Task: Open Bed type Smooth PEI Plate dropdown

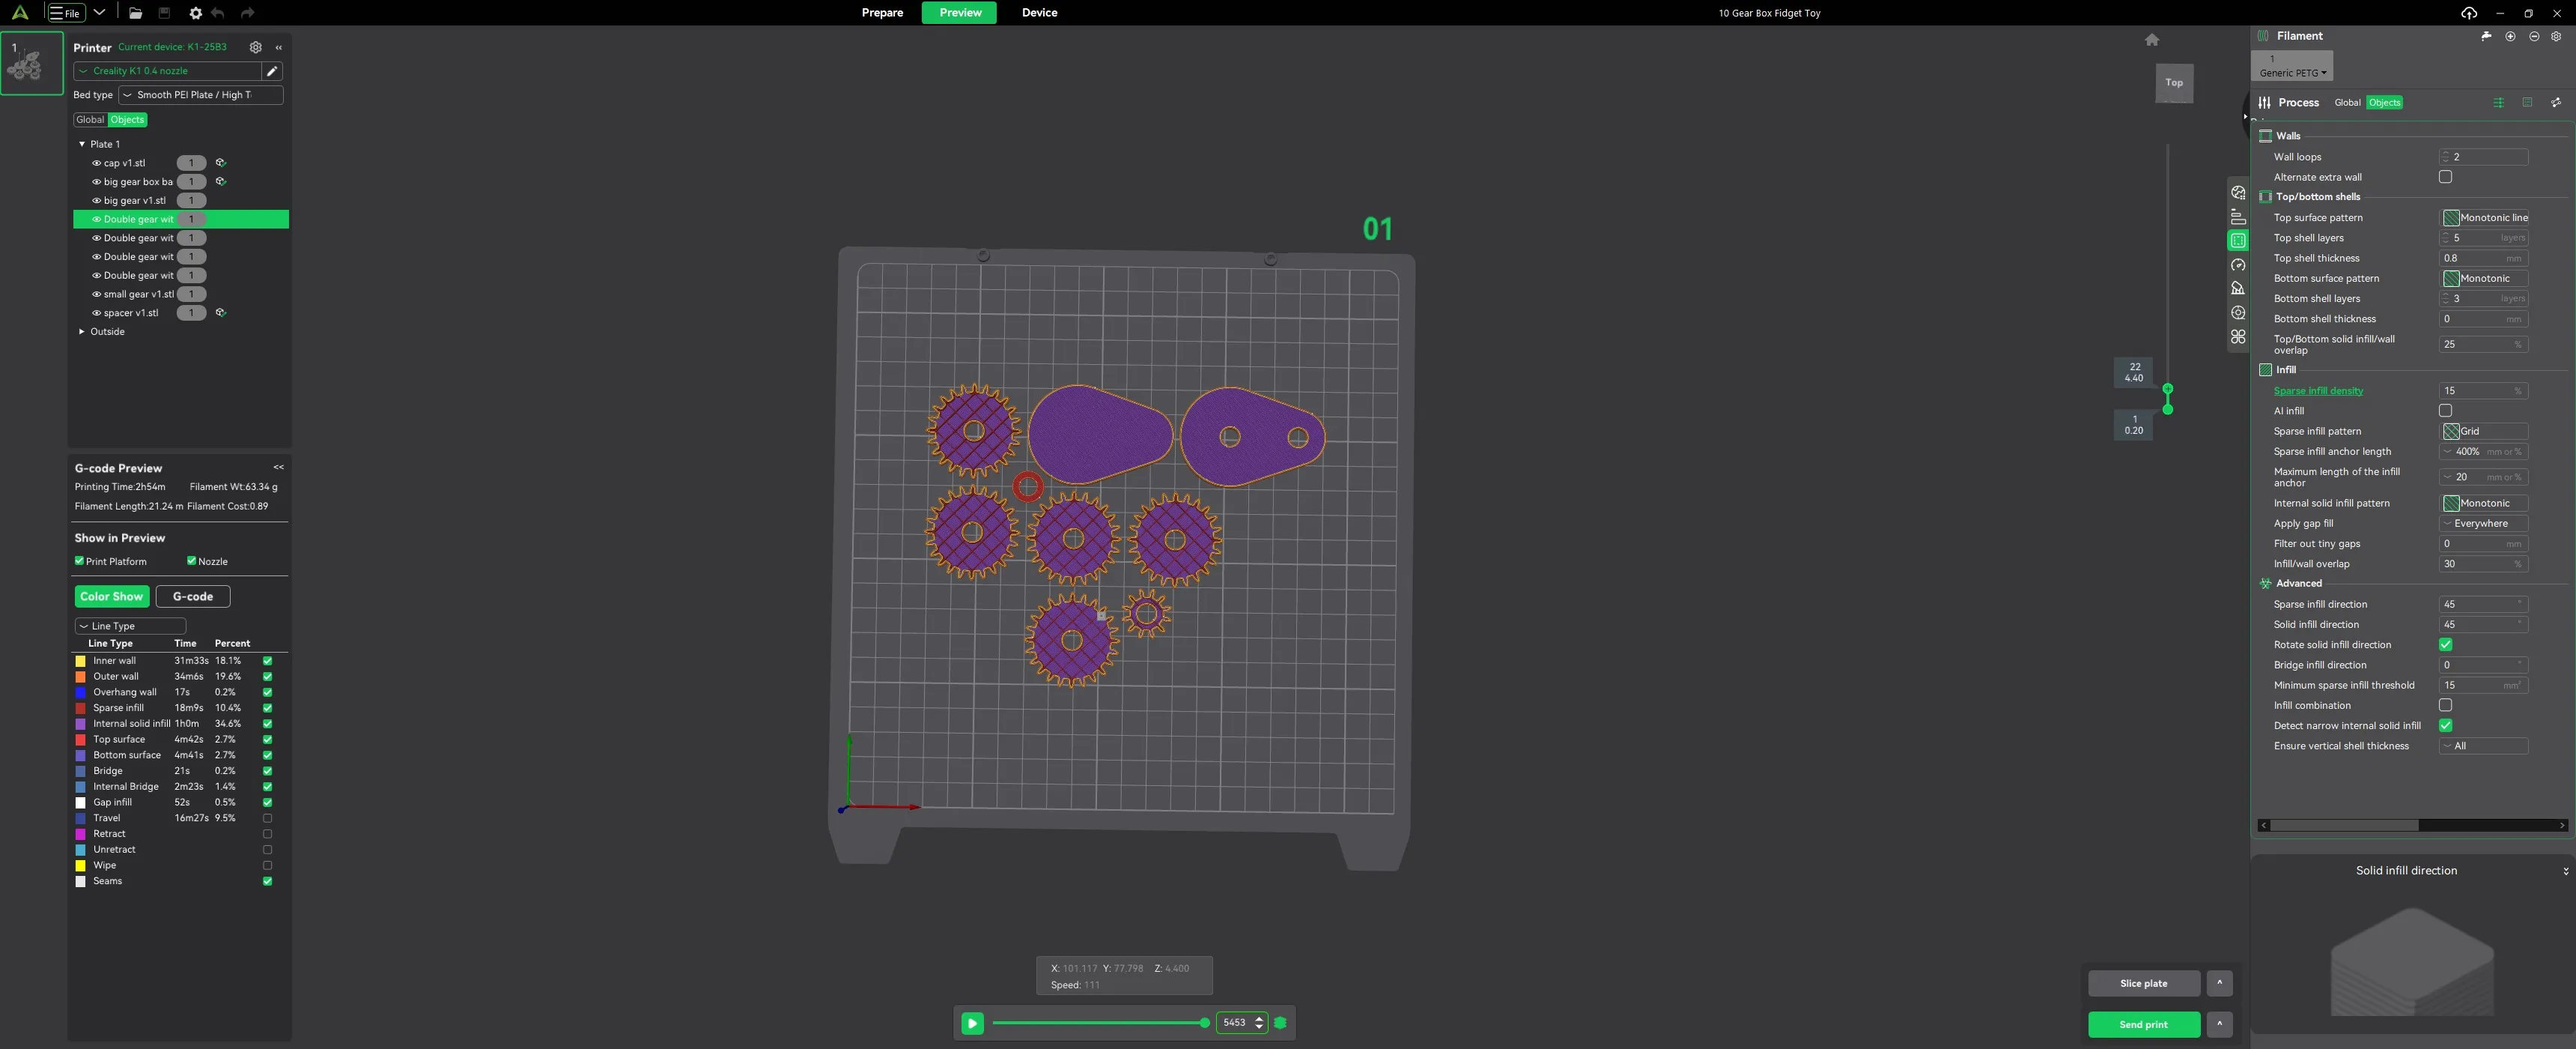Action: pos(201,95)
